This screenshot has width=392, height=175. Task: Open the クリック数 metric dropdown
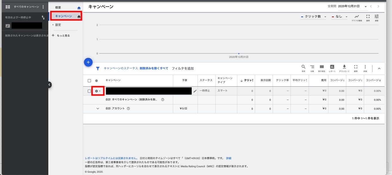(313, 17)
